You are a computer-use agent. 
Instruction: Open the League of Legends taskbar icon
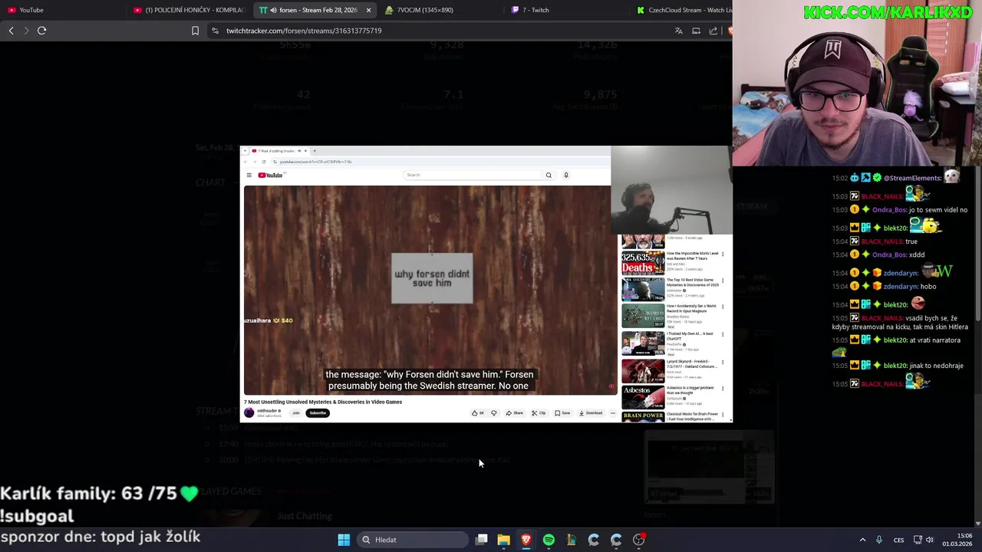click(x=571, y=540)
